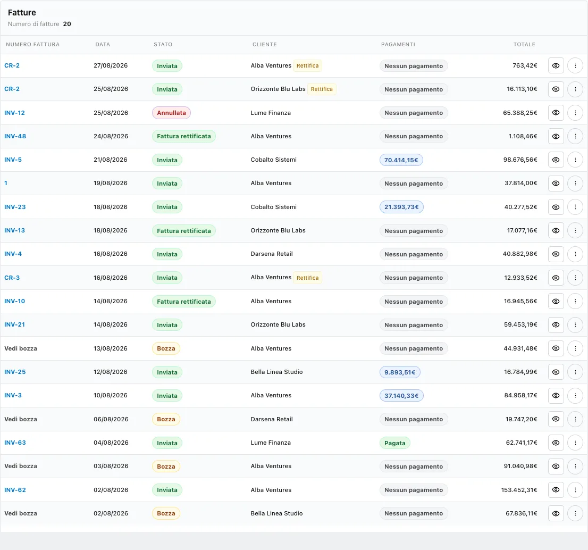Click the DATA column header
588x550 pixels.
point(103,44)
